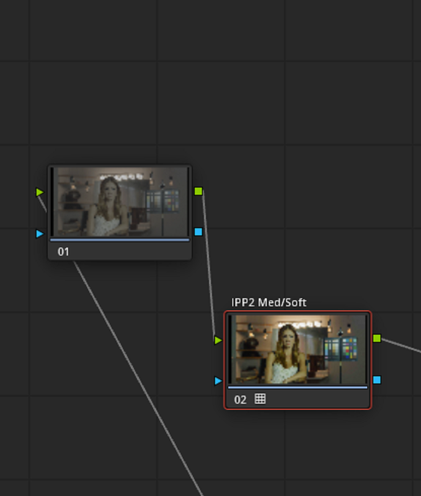Click node 02 green RGB input triangle
Screen dimensions: 421x496
(218, 340)
